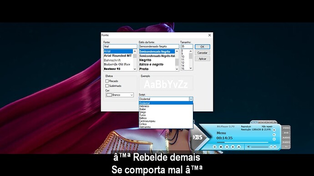This screenshot has width=314, height=176.
Task: Click the top round button beside Resolução text
Action: tap(274, 130)
